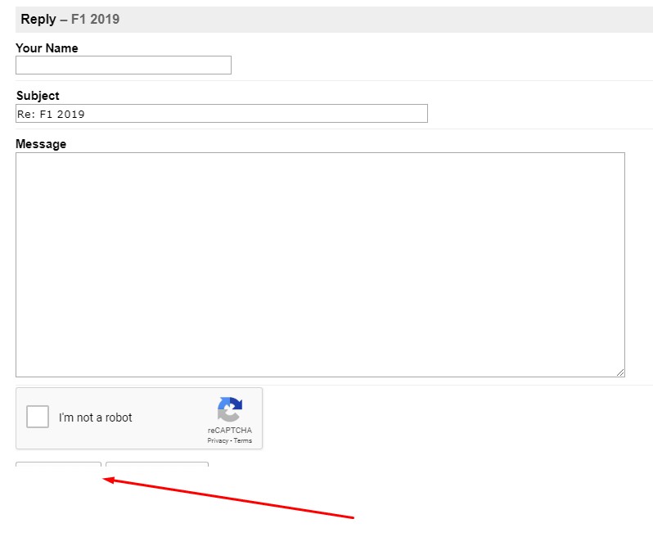Viewport: 653px width, 546px height.
Task: Click the "I'm not a robot" text
Action: coord(95,417)
